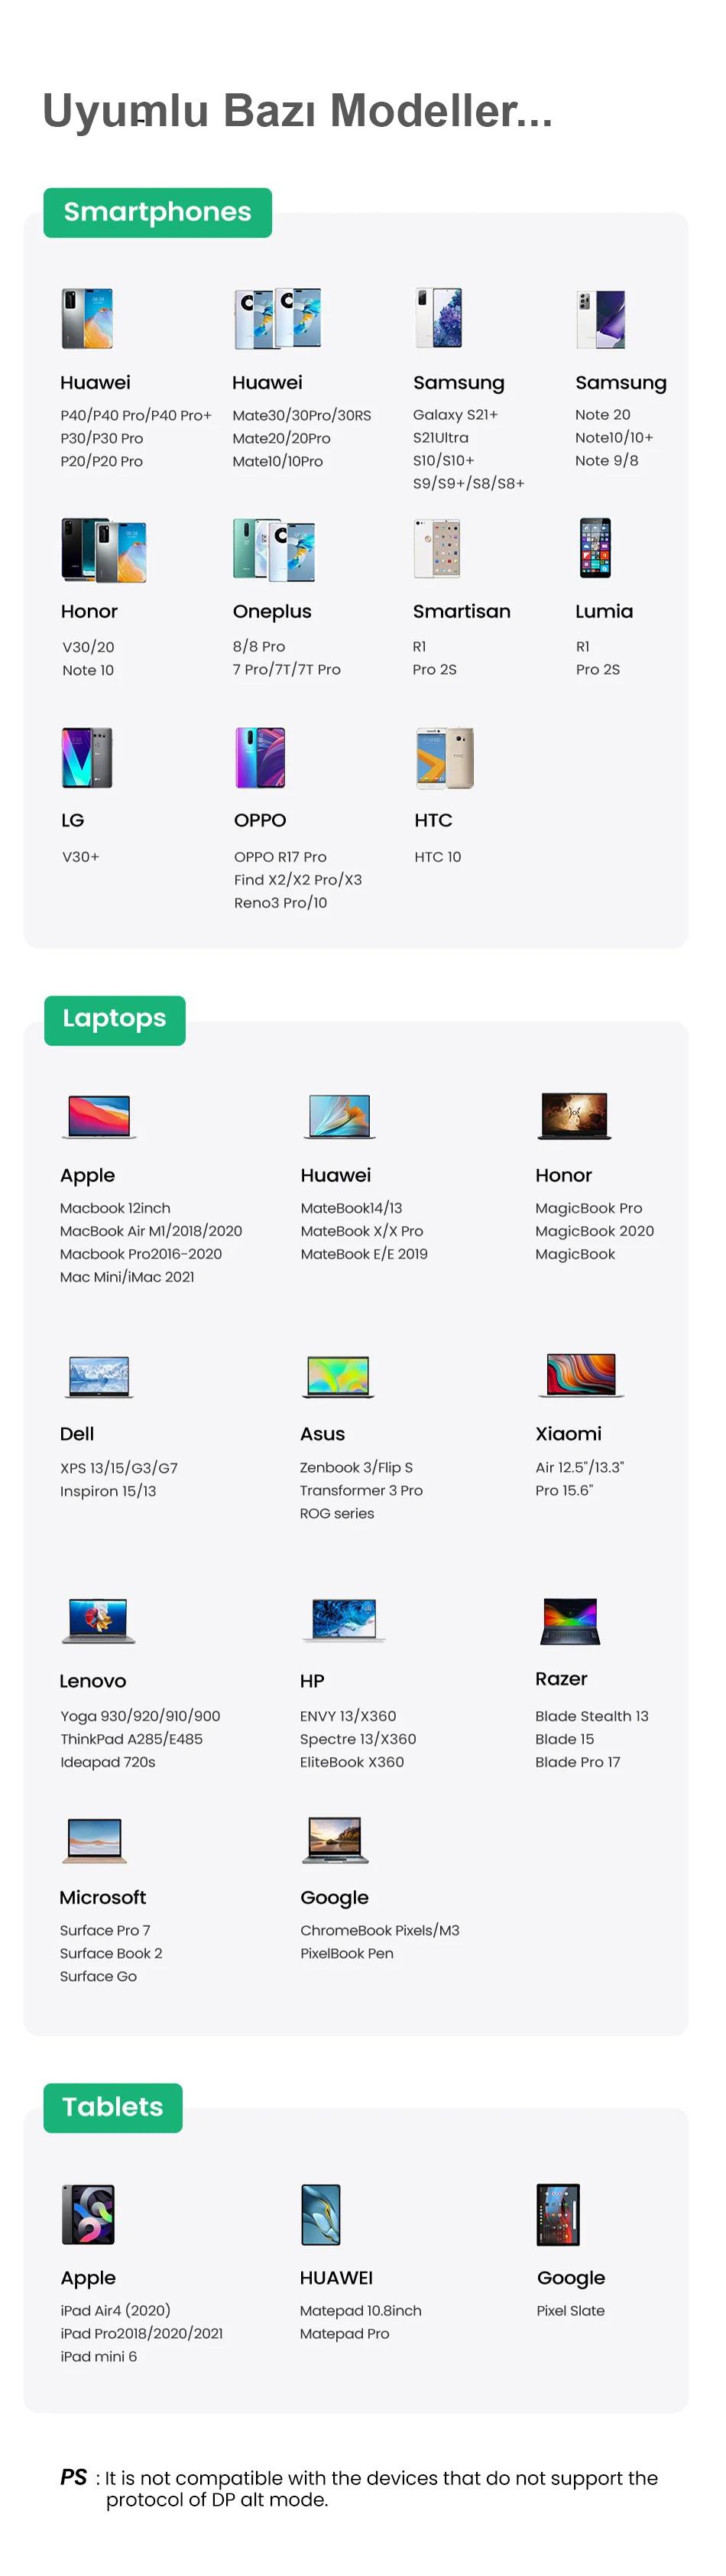The height and width of the screenshot is (2576, 726).
Task: Click the Samsung Galaxy S21+ phone image
Action: click(x=439, y=318)
